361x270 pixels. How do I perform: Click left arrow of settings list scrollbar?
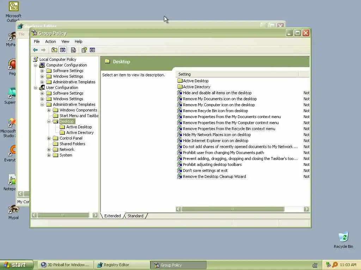pos(178,209)
